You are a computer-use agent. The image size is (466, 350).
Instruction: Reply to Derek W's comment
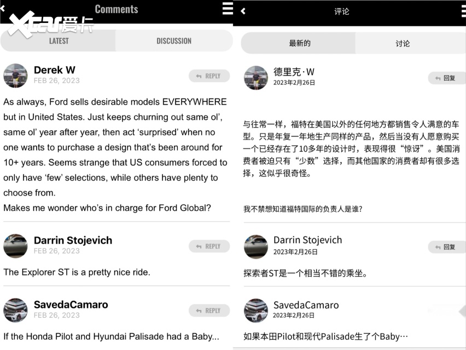pyautogui.click(x=209, y=76)
